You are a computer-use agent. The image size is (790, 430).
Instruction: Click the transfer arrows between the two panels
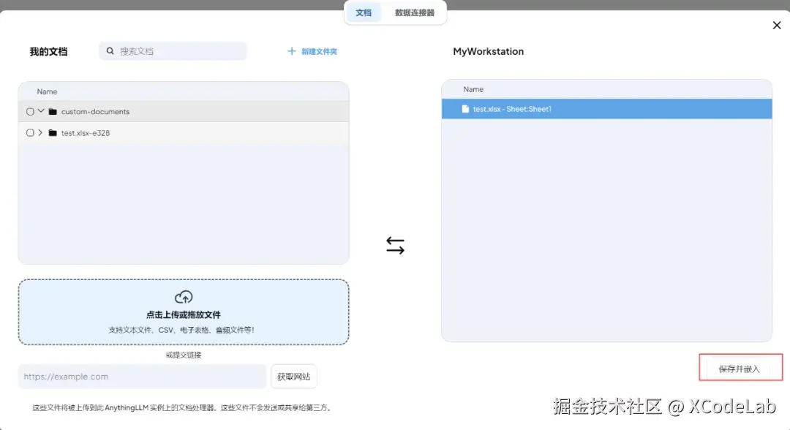(x=395, y=246)
